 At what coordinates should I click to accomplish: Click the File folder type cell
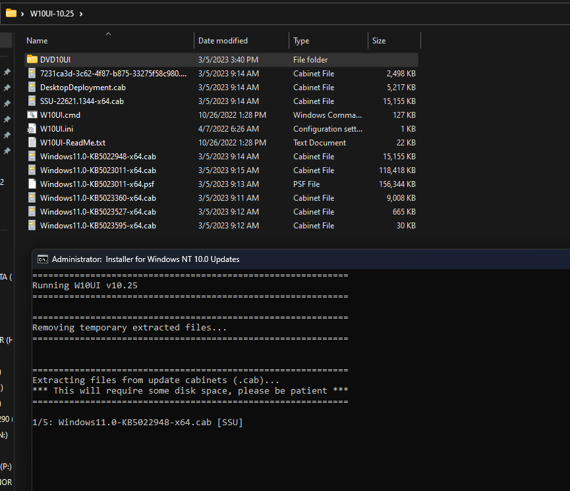click(310, 59)
